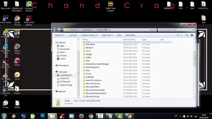Open Fraps desktop shortcut
Image resolution: width=212 pixels, height=119 pixels.
17,34
